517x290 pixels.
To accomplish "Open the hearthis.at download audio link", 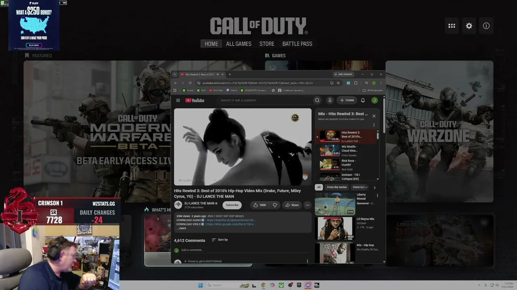I will (x=231, y=220).
